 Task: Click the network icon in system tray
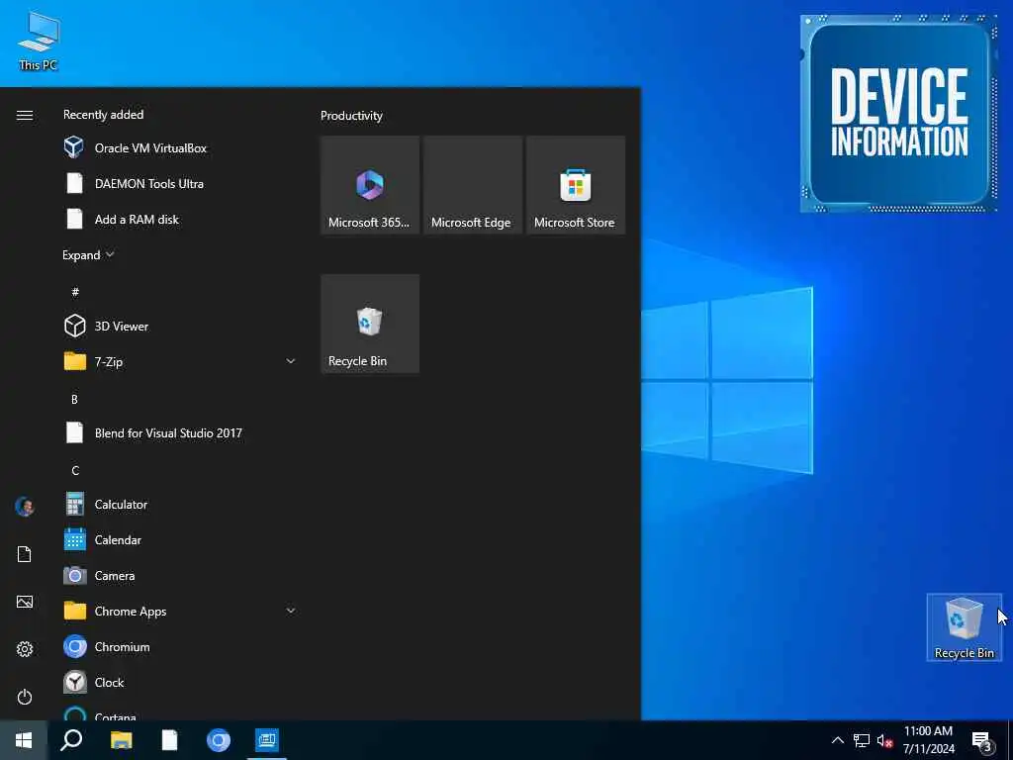click(862, 740)
